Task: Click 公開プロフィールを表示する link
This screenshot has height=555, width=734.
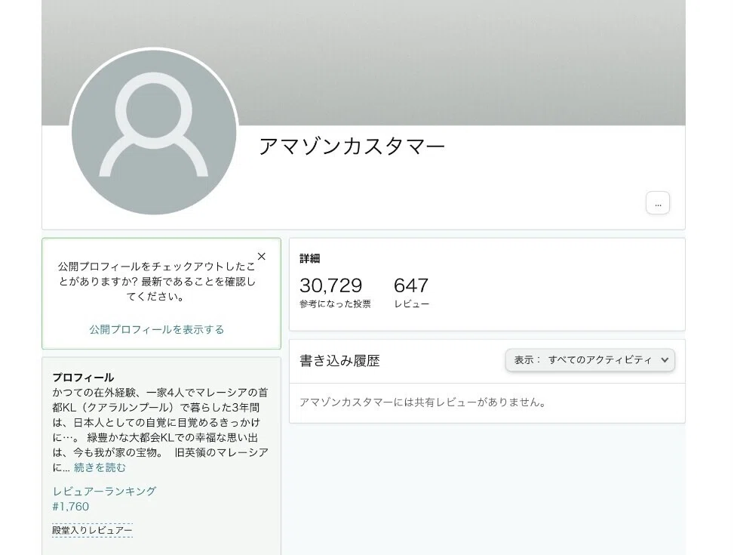Action: point(157,329)
